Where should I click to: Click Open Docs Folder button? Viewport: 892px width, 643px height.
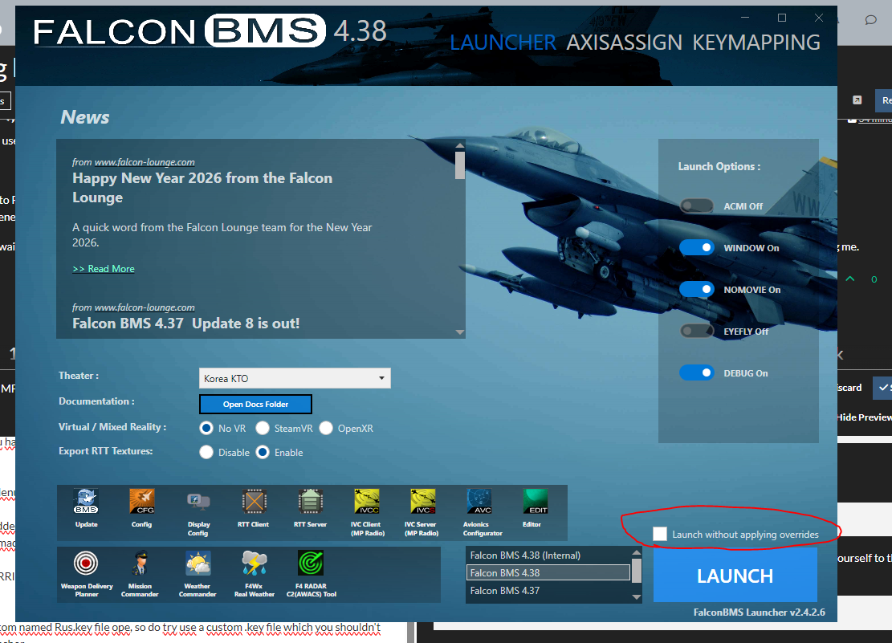point(255,404)
